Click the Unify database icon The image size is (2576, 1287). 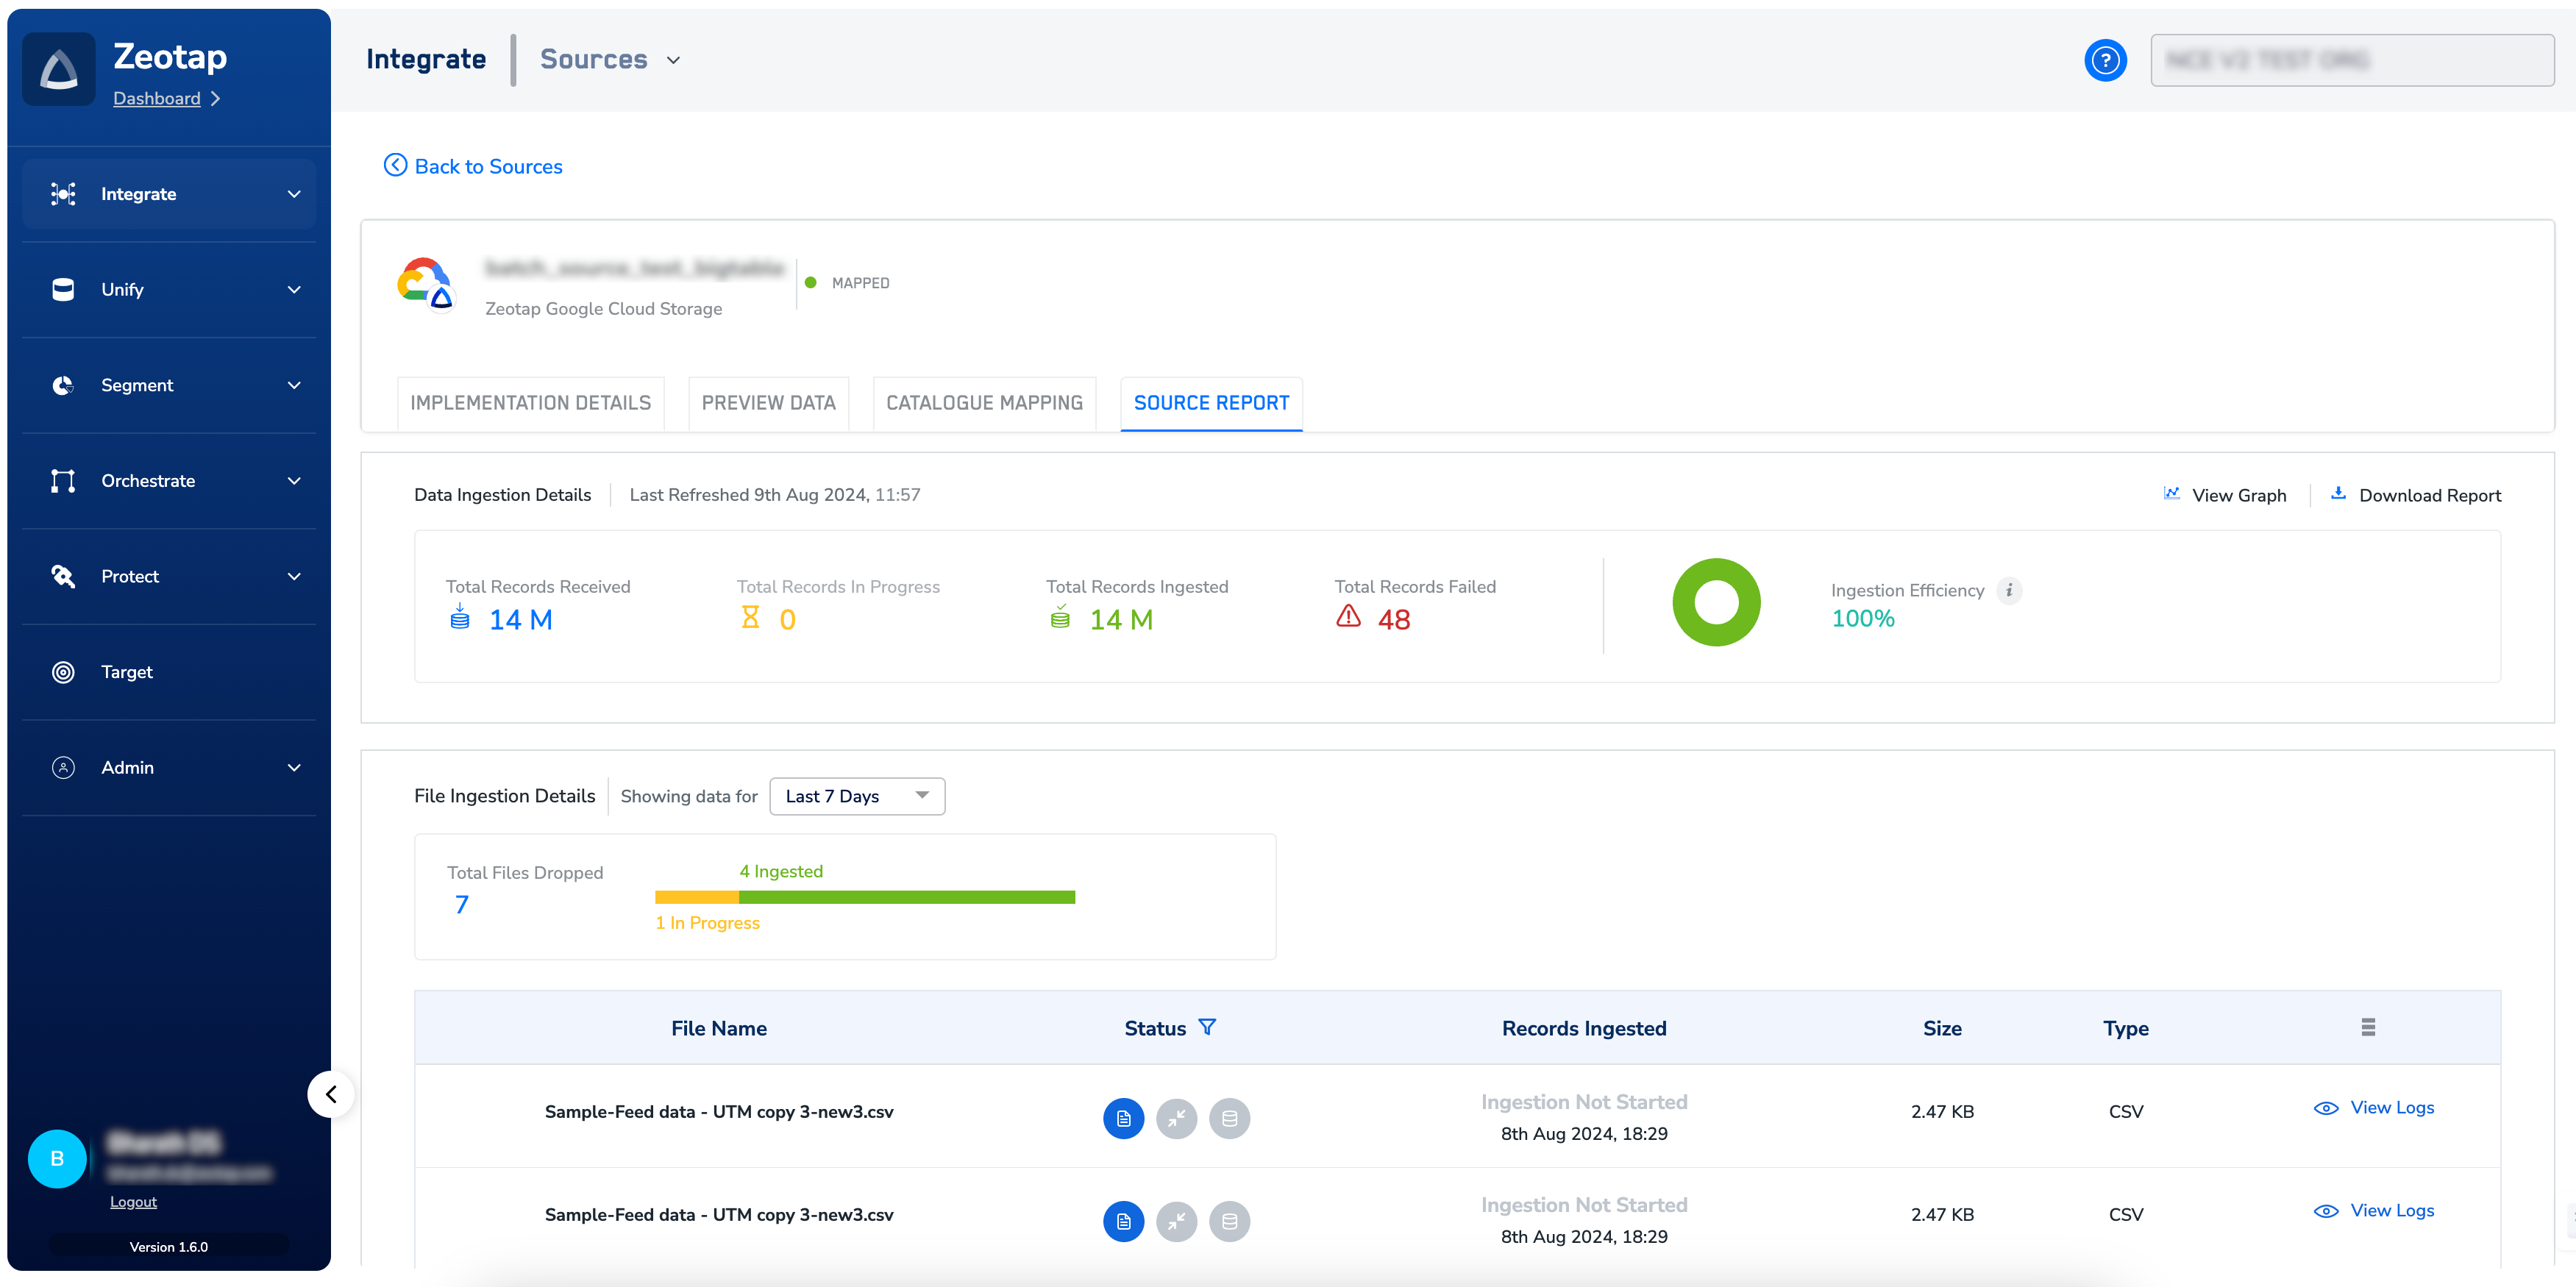(x=63, y=290)
